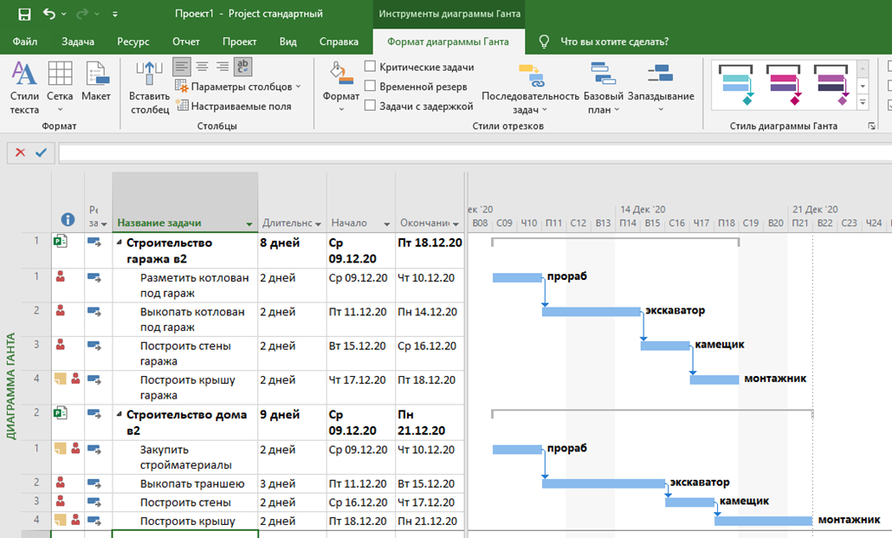Open Название задачи column filter arrow

[x=249, y=224]
